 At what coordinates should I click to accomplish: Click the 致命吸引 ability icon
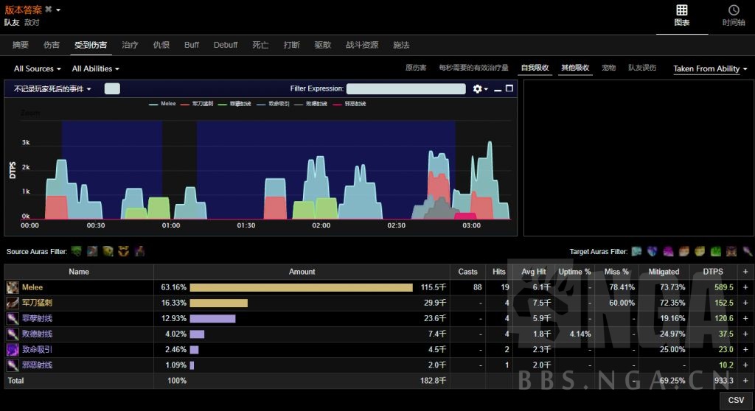[x=13, y=349]
